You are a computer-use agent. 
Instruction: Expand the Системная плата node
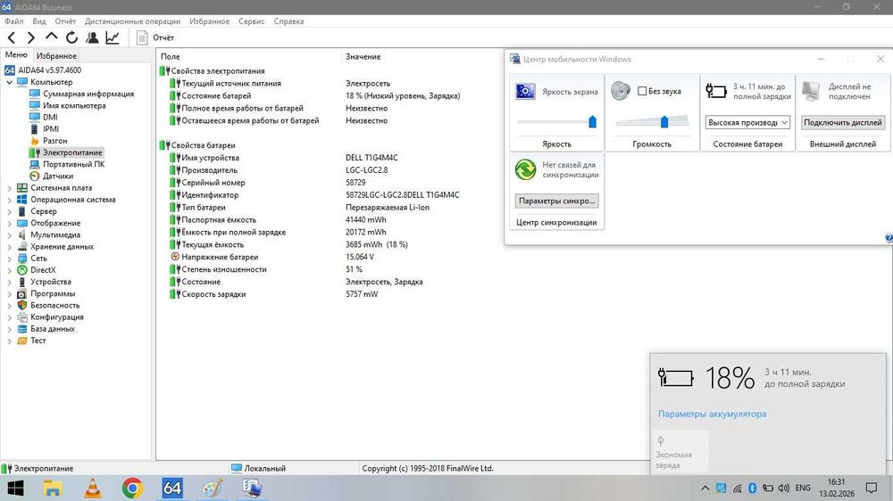pyautogui.click(x=9, y=188)
